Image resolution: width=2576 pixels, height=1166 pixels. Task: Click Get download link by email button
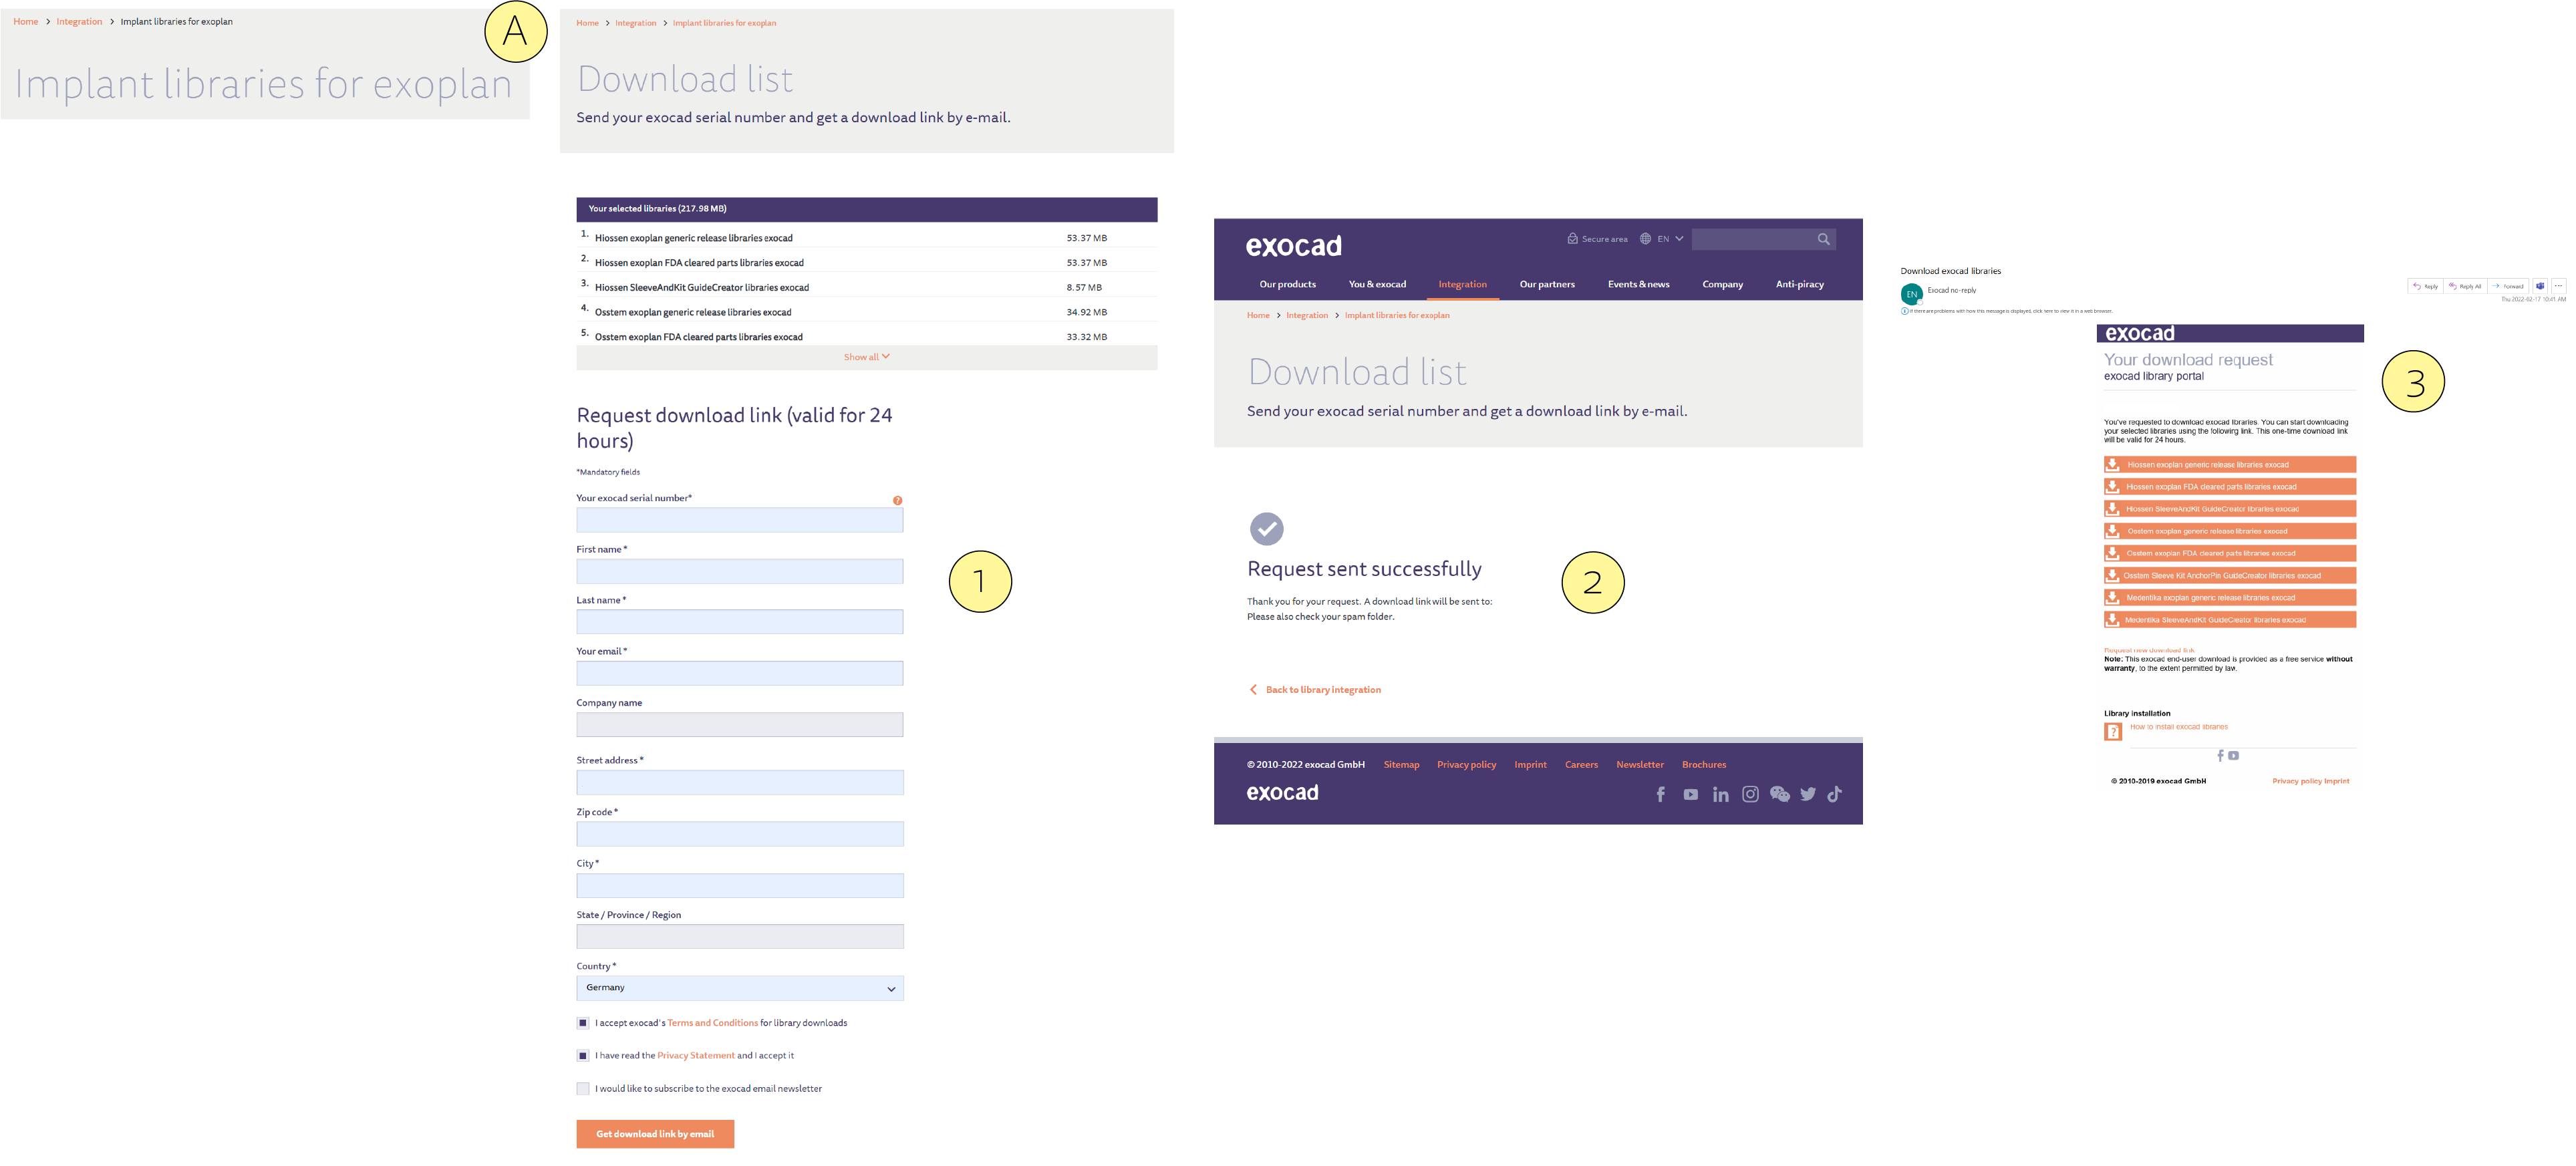(x=655, y=1134)
